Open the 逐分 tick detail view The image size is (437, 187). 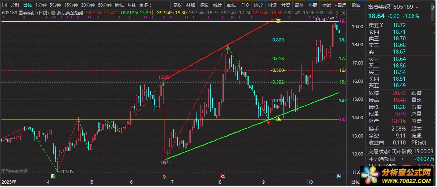pyautogui.click(x=259, y=5)
